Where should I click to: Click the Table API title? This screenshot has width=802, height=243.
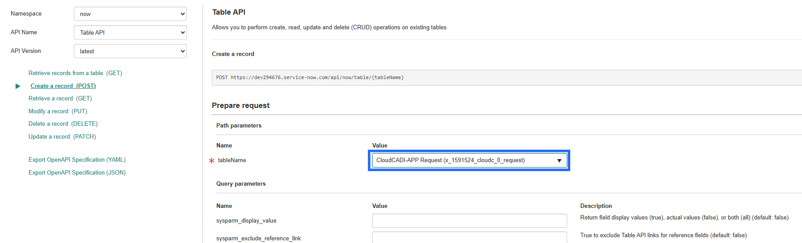pyautogui.click(x=229, y=12)
